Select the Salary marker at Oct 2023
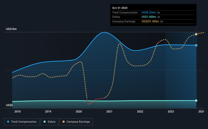Image resolution: width=208 pixels, height=129 pixels. pyautogui.click(x=196, y=101)
